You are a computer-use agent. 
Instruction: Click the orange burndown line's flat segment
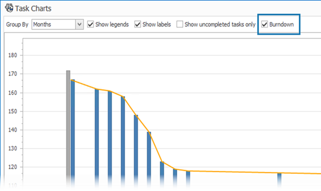pyautogui.click(x=233, y=172)
